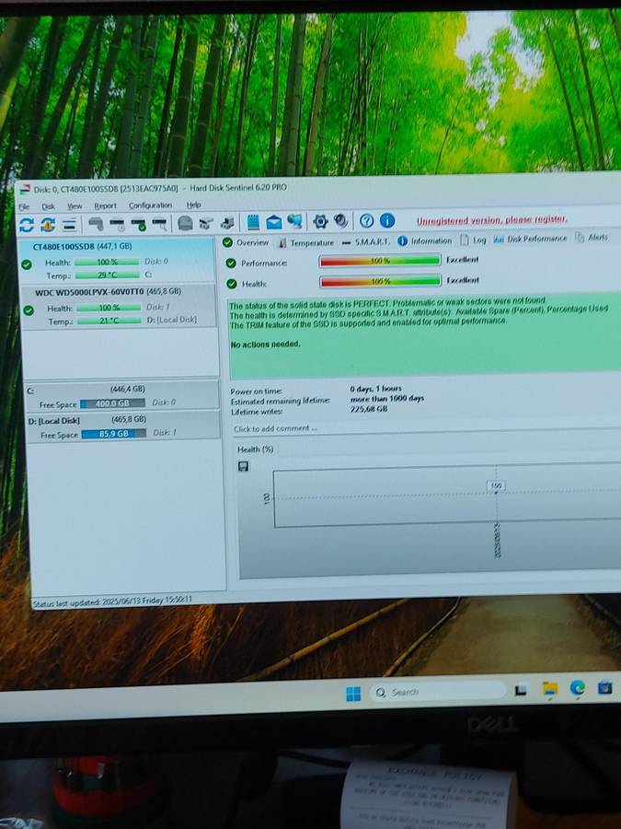
Task: Launch Microsoft Edge from the taskbar
Action: click(x=577, y=687)
